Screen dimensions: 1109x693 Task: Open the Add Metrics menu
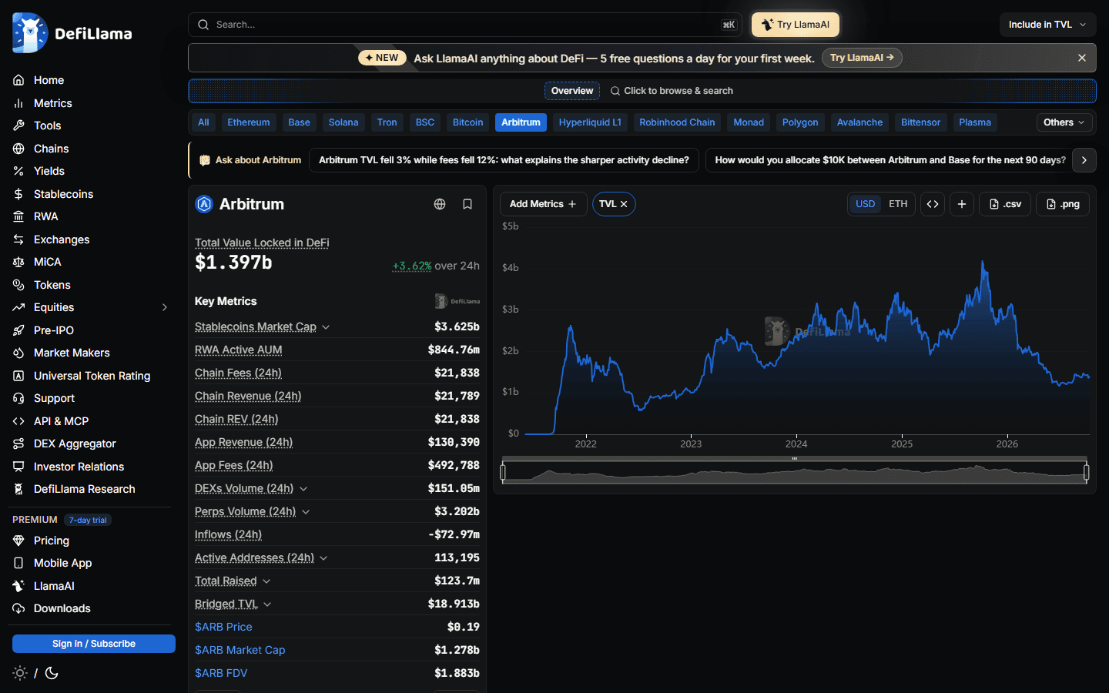click(543, 204)
